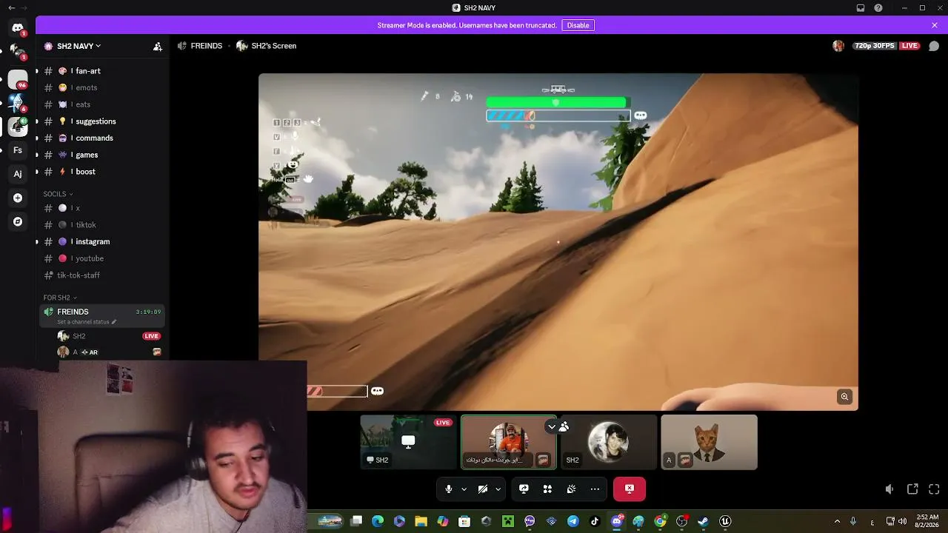Image resolution: width=948 pixels, height=533 pixels.
Task: Open Telegram from the taskbar
Action: click(x=573, y=521)
